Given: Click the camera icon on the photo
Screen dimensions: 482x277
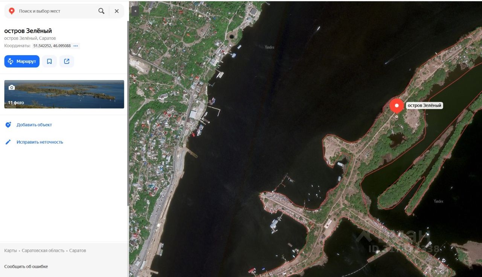Looking at the screenshot, I should (12, 87).
